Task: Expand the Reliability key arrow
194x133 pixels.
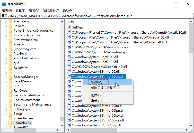Action: click(6, 68)
